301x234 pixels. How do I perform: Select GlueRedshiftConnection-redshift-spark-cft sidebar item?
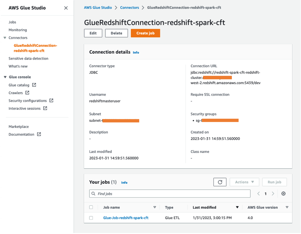click(36, 48)
